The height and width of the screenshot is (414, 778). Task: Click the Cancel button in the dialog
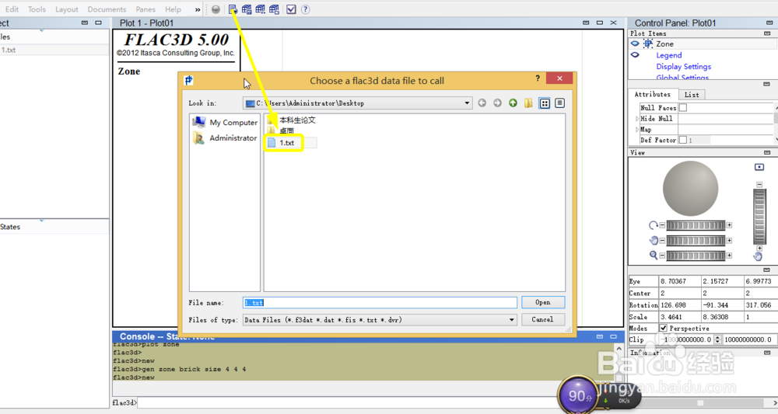click(x=543, y=319)
